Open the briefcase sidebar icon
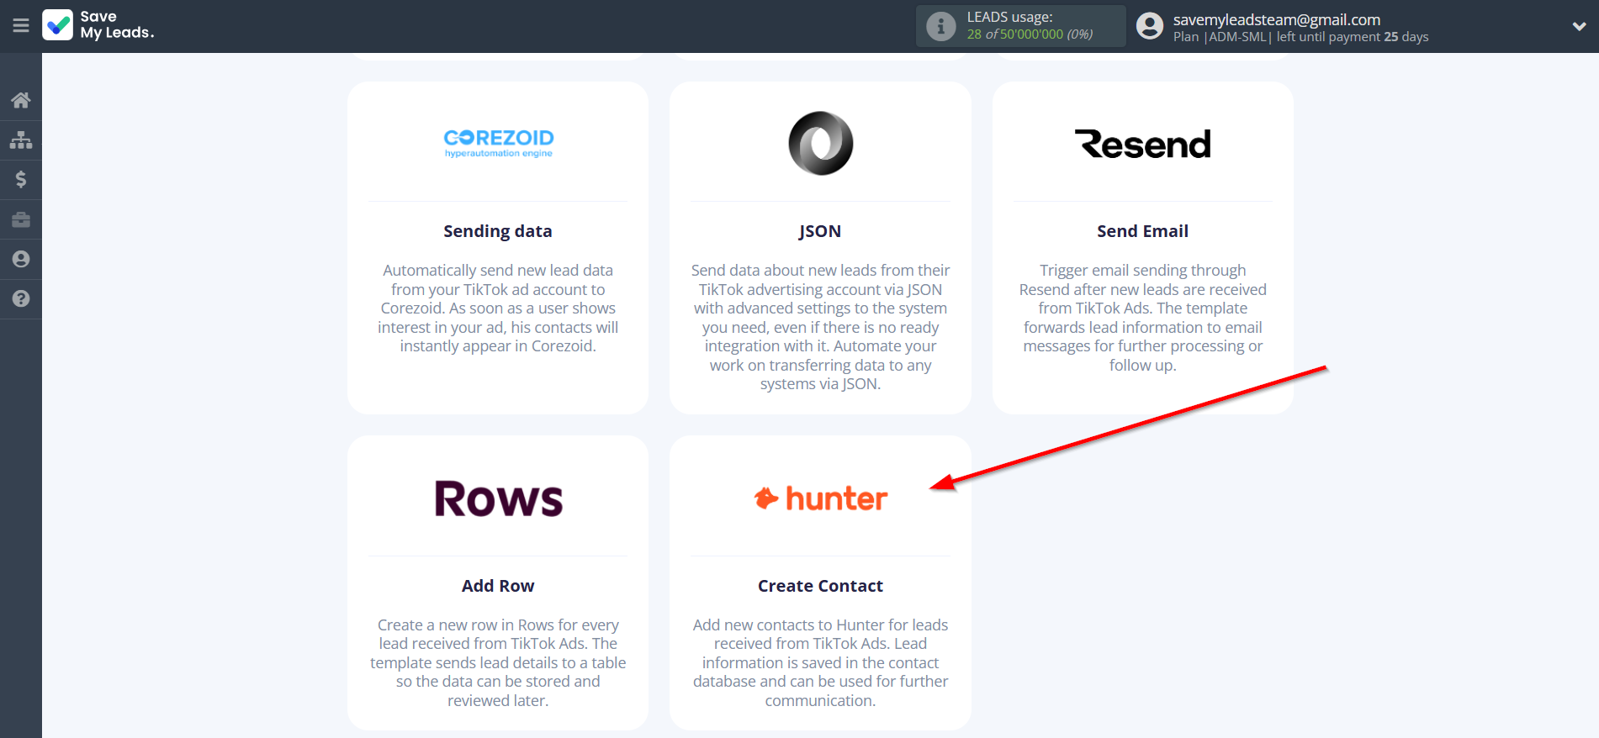Image resolution: width=1599 pixels, height=738 pixels. [21, 219]
